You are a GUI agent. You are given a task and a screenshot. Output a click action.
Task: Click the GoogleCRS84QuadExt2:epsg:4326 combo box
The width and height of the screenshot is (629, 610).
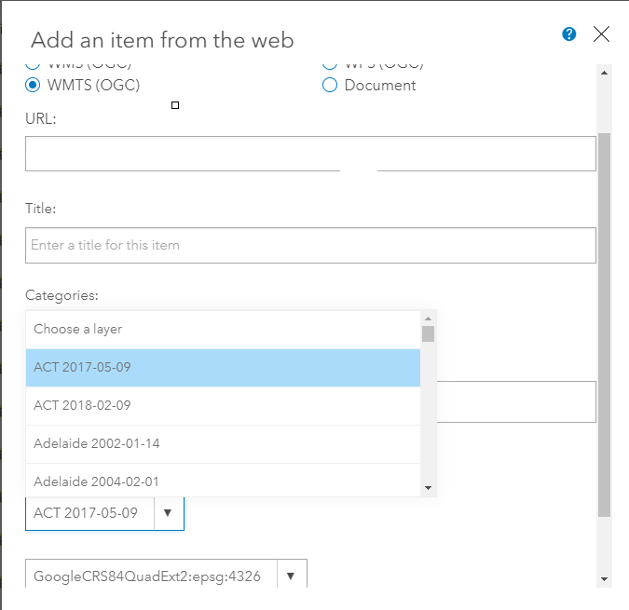click(166, 574)
